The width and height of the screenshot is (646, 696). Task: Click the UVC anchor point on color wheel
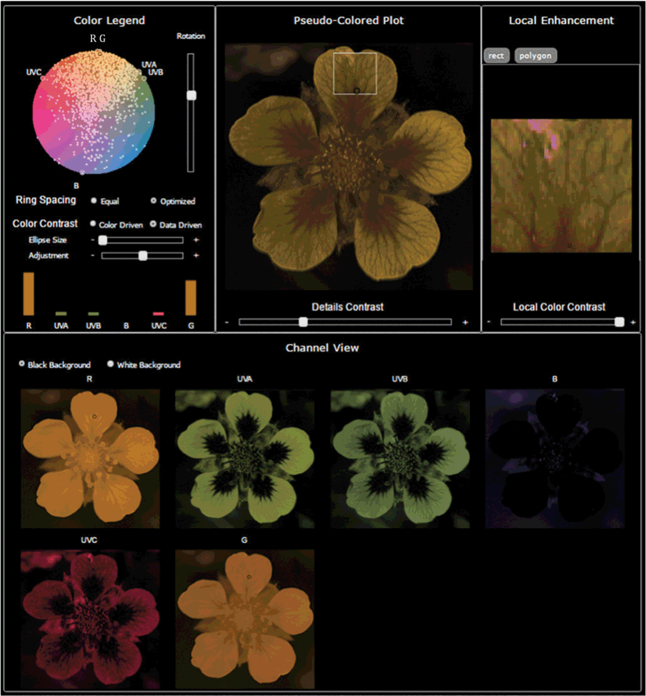point(42,78)
